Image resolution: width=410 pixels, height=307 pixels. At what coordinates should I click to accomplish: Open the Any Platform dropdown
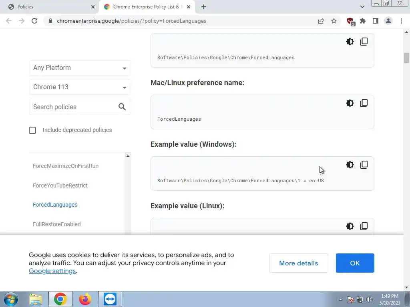click(80, 68)
